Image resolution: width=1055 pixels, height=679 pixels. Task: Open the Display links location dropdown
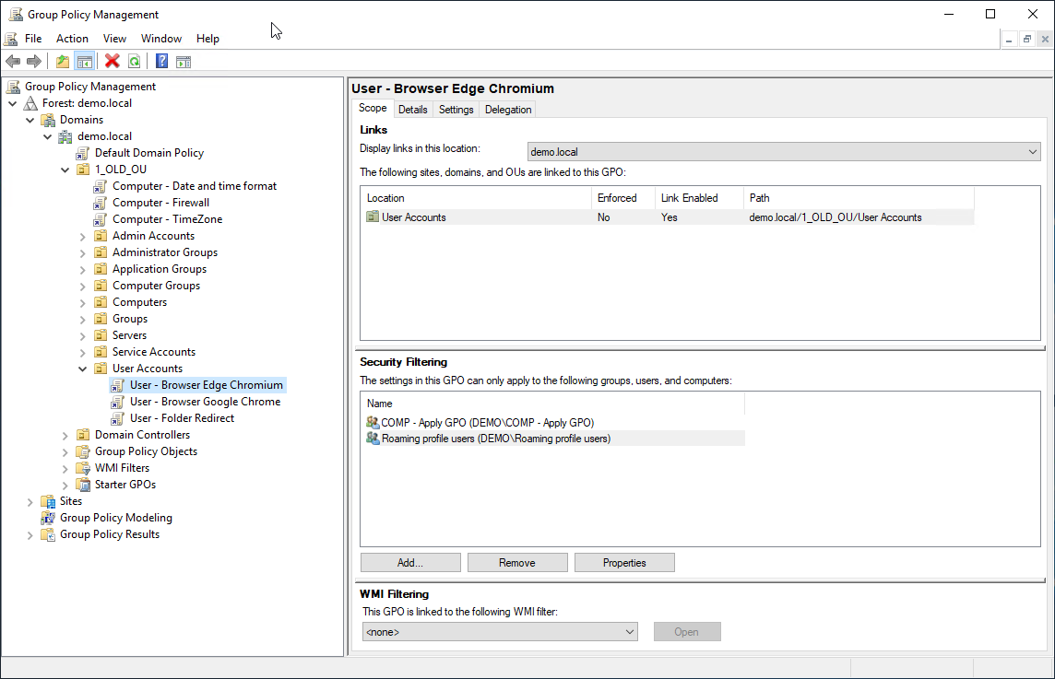(x=783, y=151)
